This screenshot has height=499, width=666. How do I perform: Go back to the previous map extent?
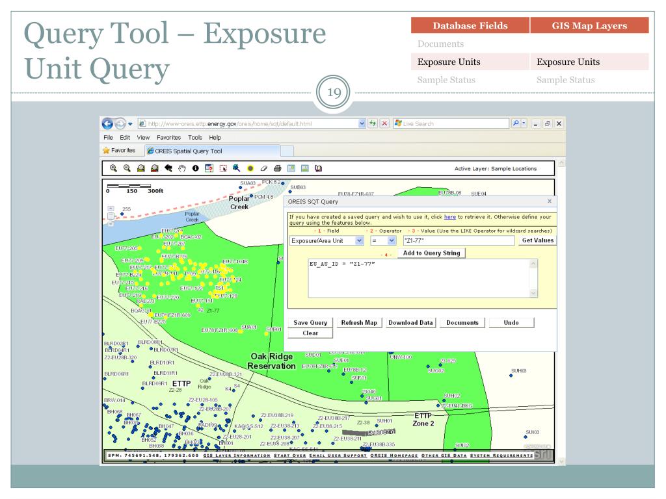pos(168,168)
